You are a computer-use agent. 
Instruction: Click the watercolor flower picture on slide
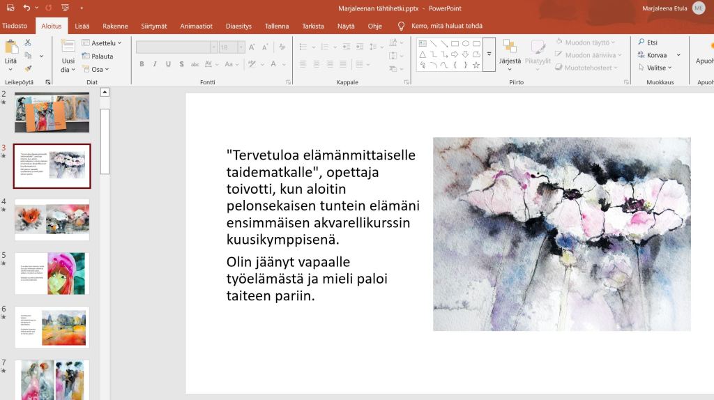562,234
